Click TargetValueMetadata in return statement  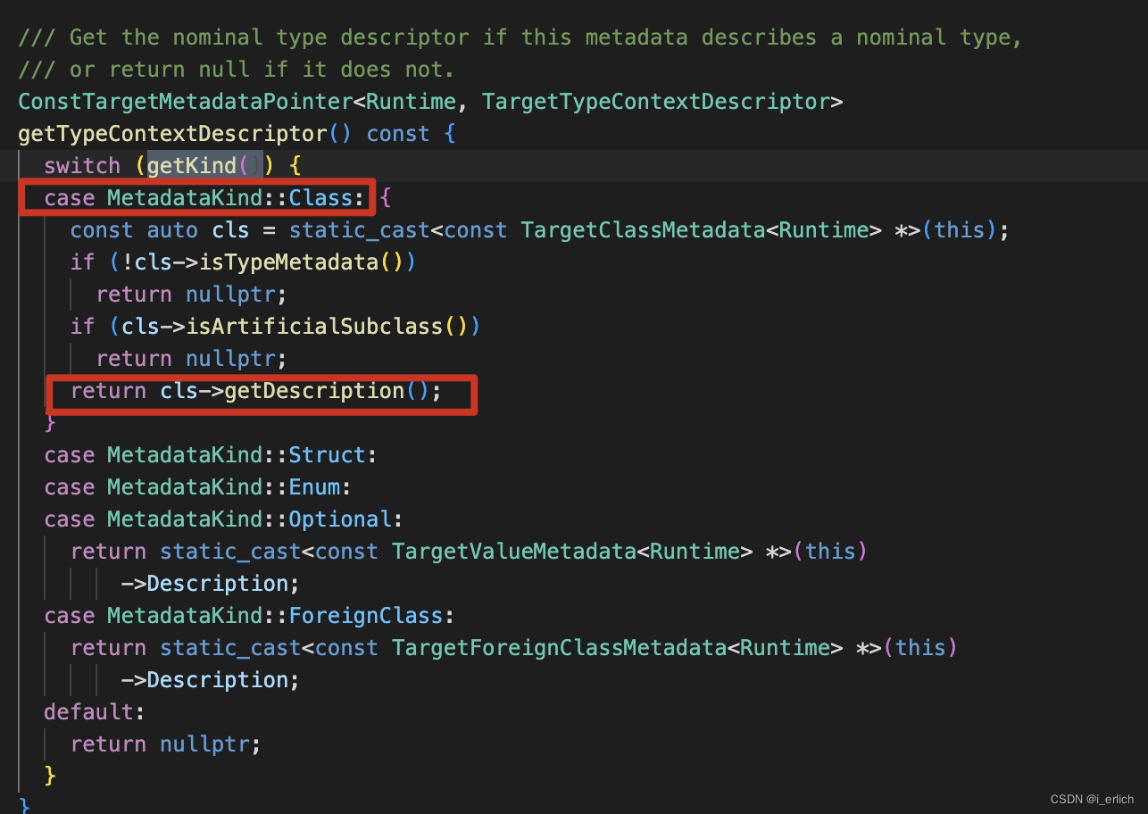514,552
